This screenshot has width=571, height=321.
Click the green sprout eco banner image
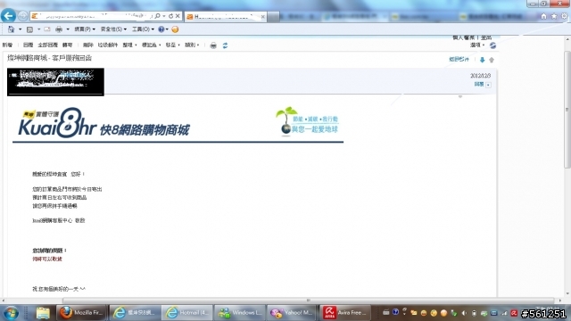(307, 121)
